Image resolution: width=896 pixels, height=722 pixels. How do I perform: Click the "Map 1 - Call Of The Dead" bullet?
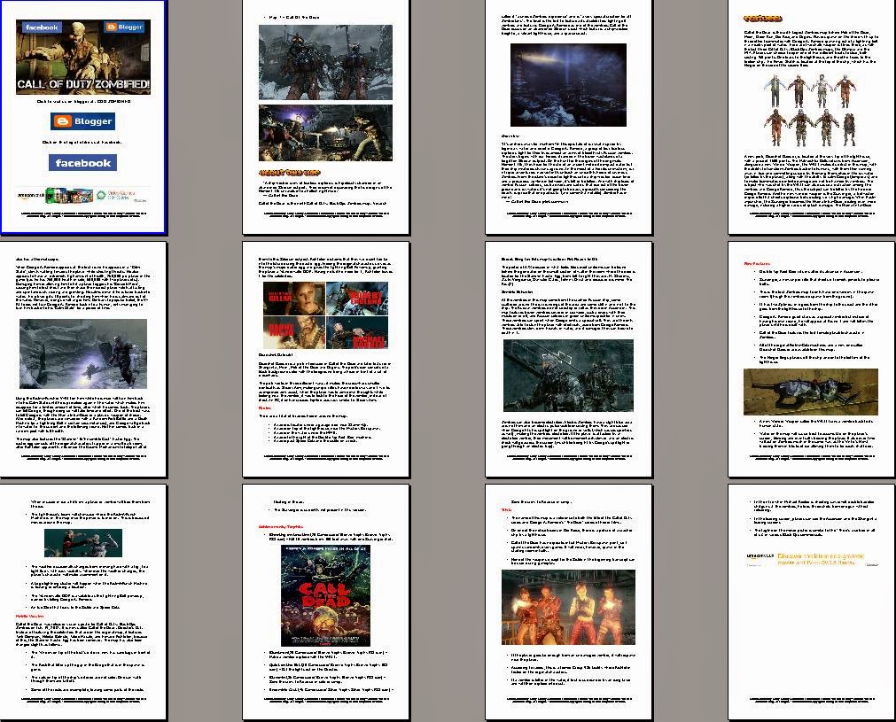[x=293, y=18]
